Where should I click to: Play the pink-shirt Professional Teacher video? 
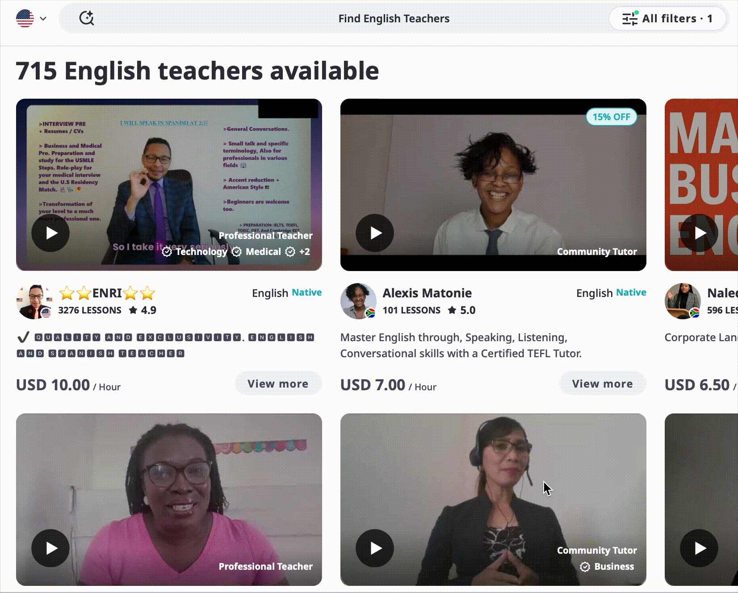(x=50, y=548)
